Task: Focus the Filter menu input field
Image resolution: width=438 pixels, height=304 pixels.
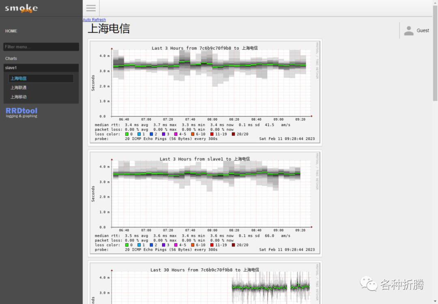Action: coord(41,47)
